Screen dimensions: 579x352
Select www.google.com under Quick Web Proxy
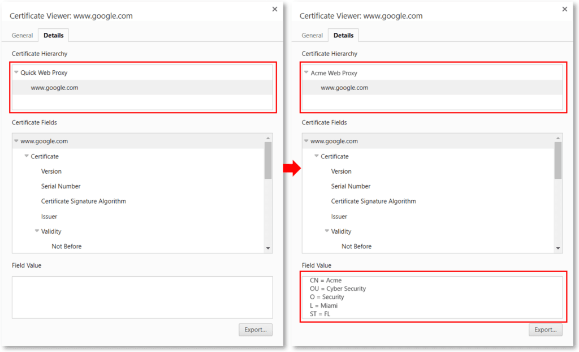[54, 88]
